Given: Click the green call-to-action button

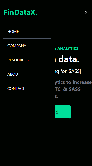Looking at the screenshot, I should [63, 112].
